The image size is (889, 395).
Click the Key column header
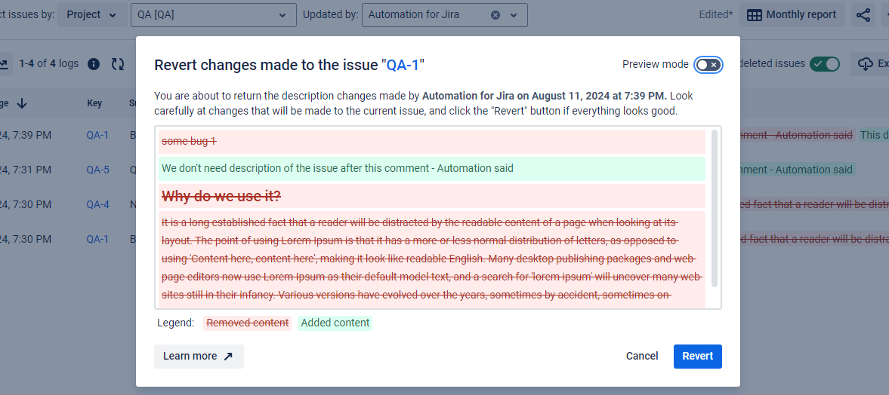[94, 103]
